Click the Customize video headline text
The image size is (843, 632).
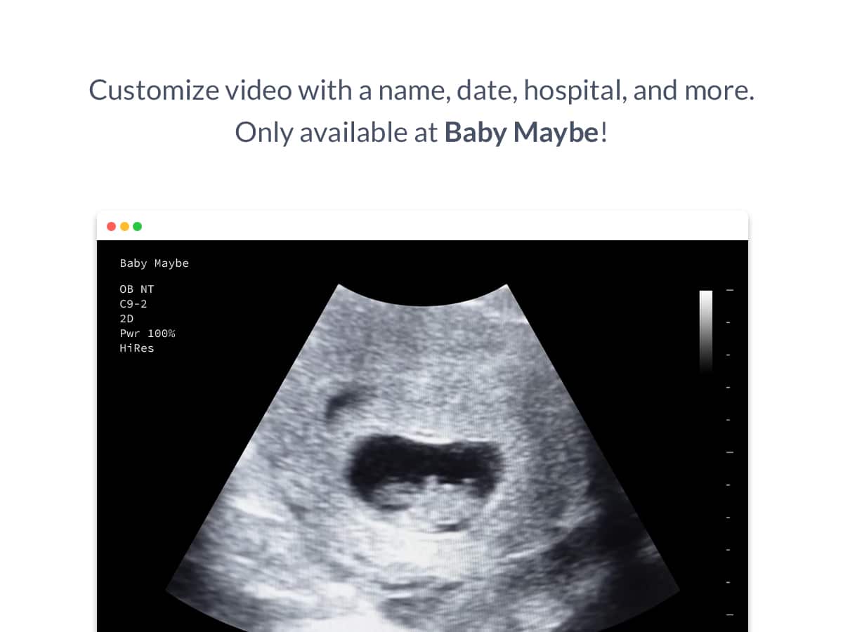click(421, 90)
